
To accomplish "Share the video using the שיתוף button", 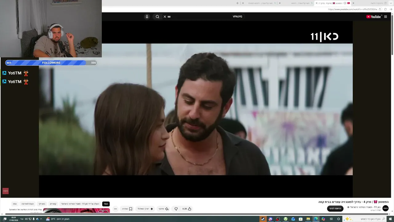I will point(164,209).
